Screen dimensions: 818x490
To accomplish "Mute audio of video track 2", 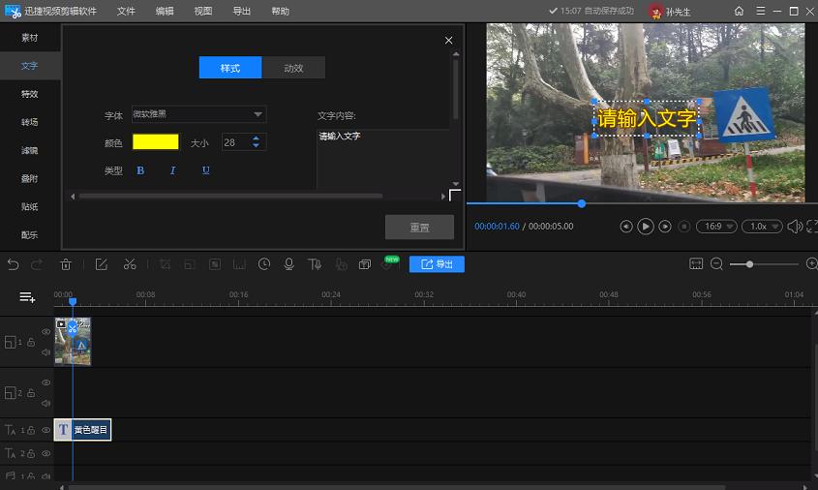I will [x=45, y=403].
